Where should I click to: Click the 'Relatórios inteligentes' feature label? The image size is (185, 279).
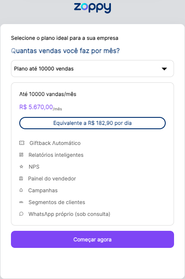coord(56,155)
